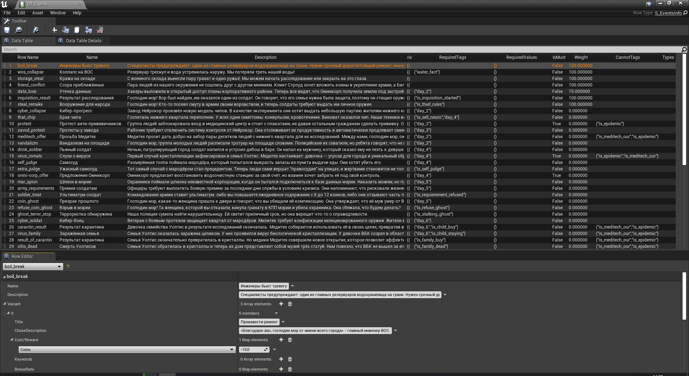The image size is (689, 376).
Task: Close the DT_Events asset tab
Action: coord(80,4)
